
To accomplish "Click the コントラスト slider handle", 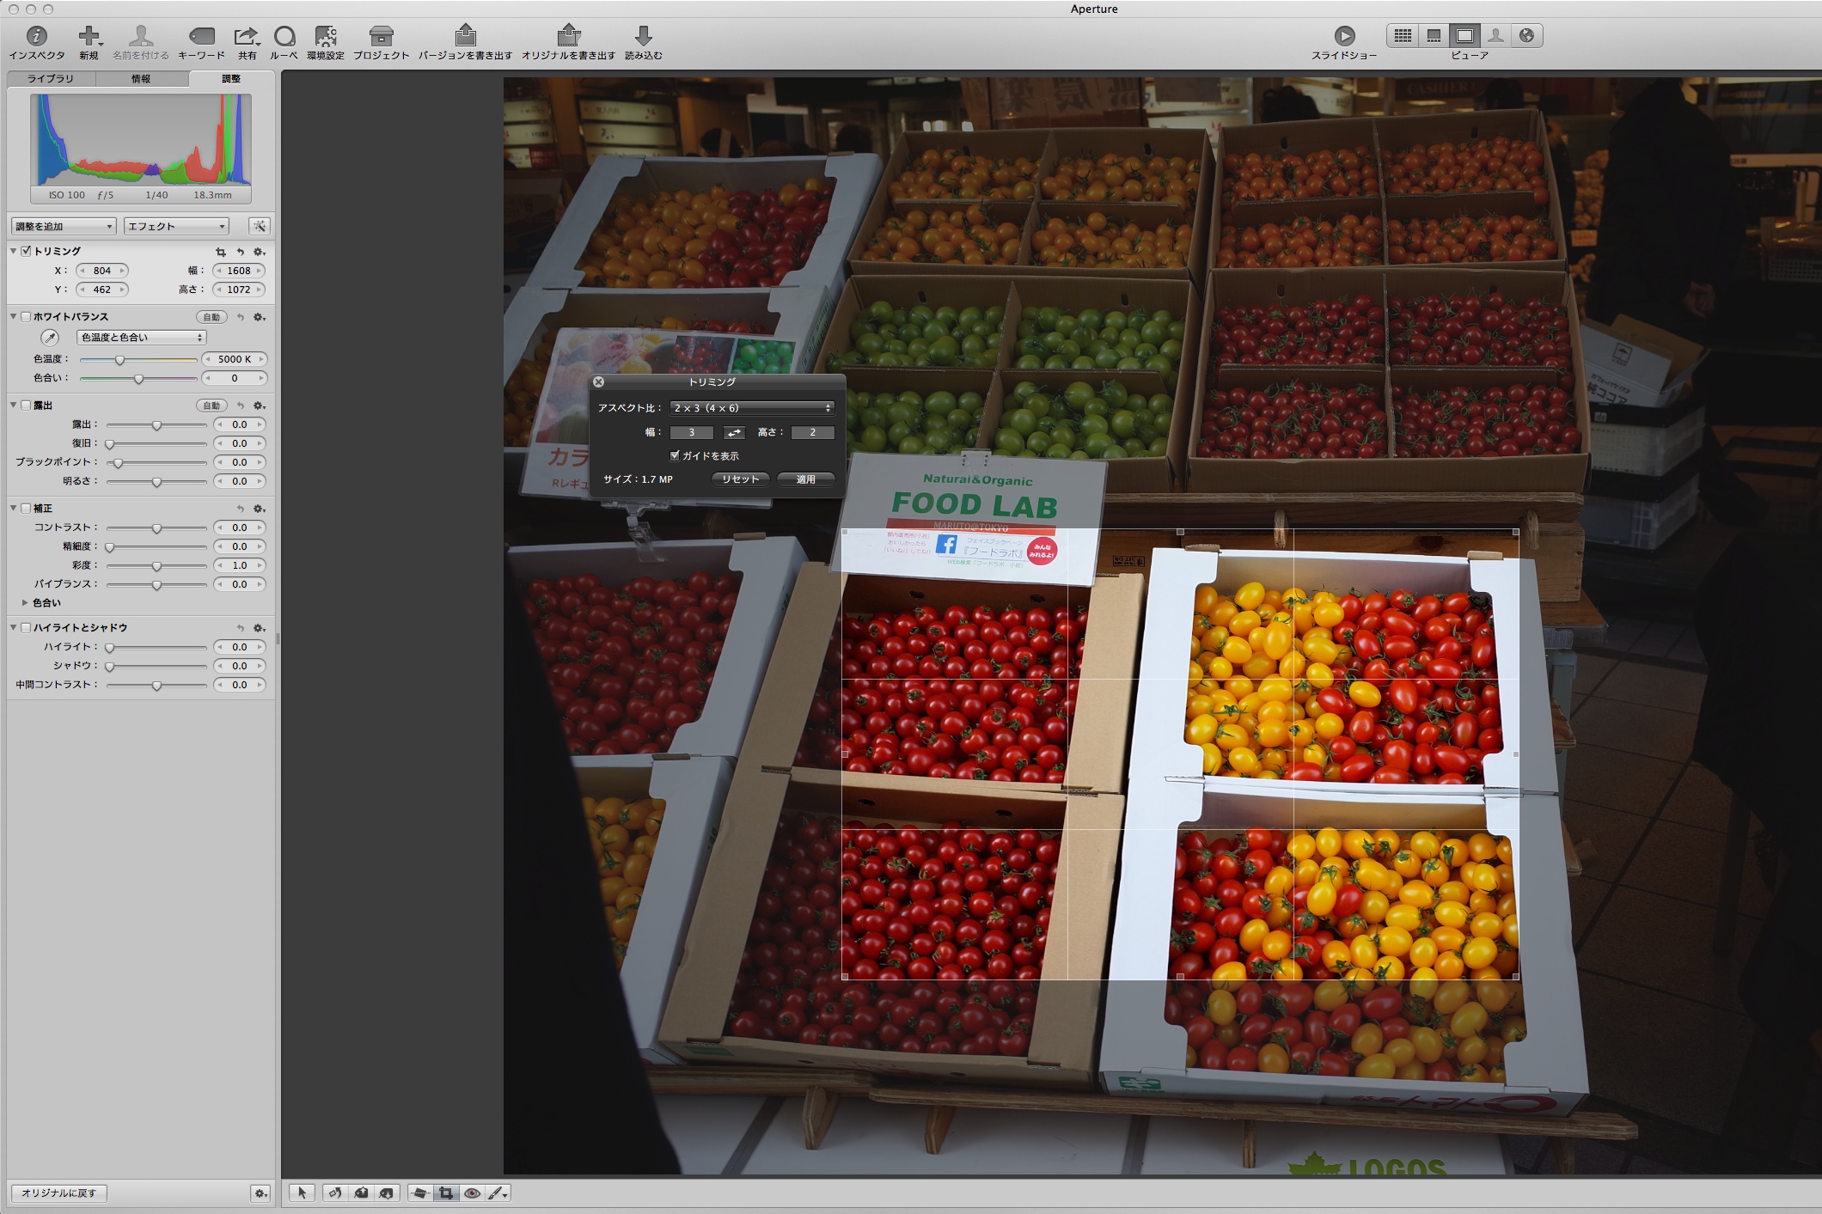I will point(156,528).
